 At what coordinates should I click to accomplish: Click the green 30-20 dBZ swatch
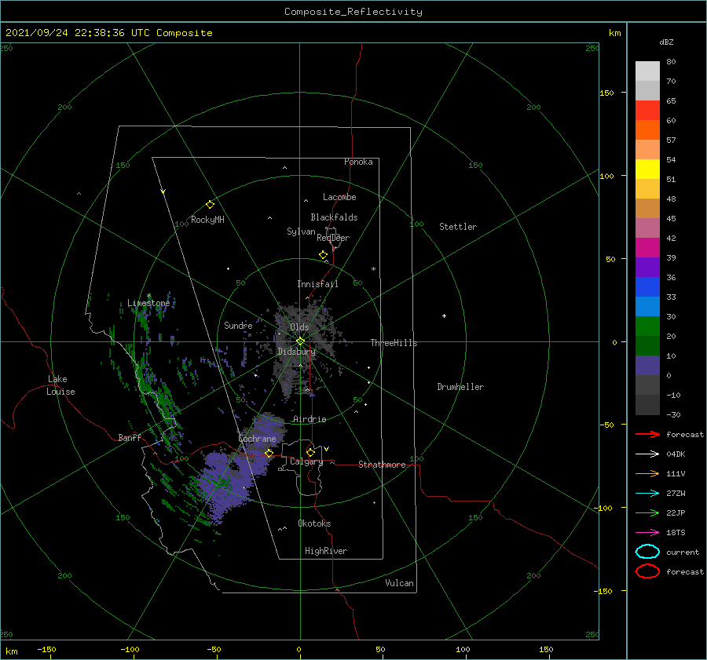click(x=647, y=326)
